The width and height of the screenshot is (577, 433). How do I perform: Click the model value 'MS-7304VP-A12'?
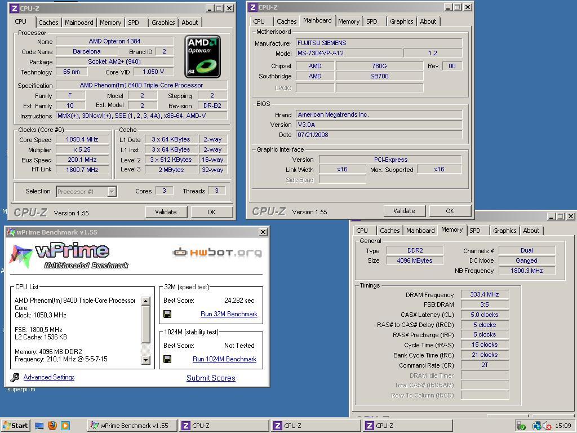348,53
